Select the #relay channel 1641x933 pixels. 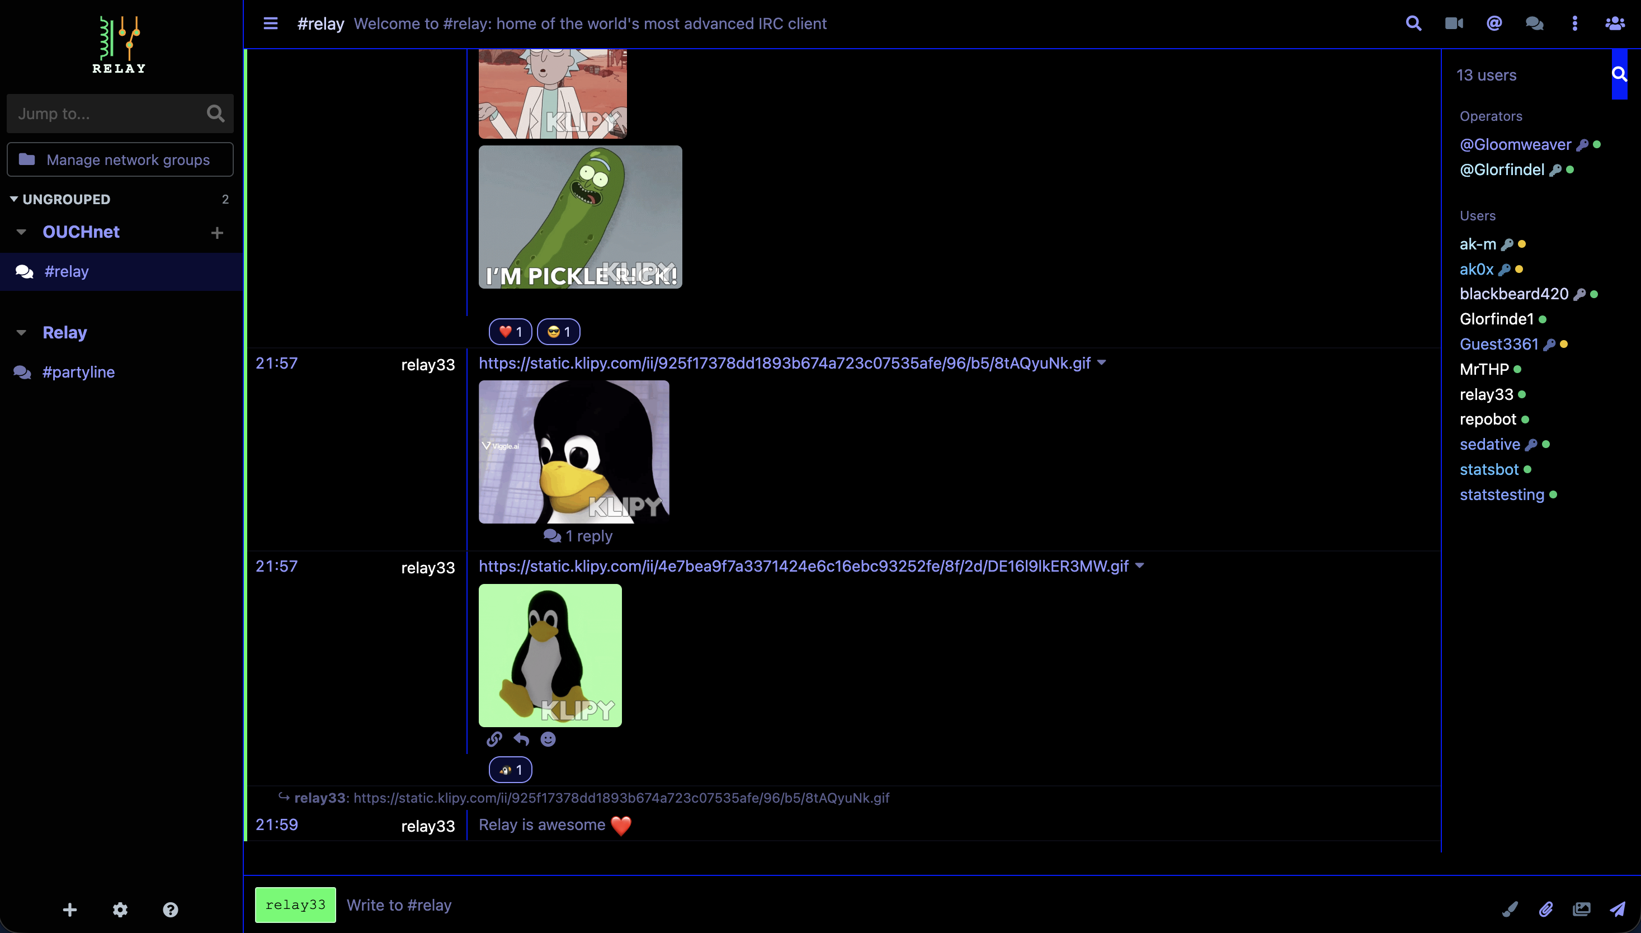tap(122, 272)
